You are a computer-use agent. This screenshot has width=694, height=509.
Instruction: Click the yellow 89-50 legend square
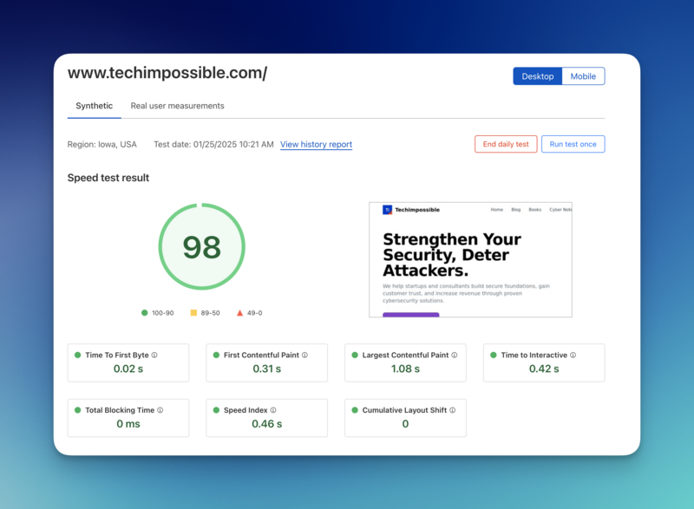tap(193, 313)
